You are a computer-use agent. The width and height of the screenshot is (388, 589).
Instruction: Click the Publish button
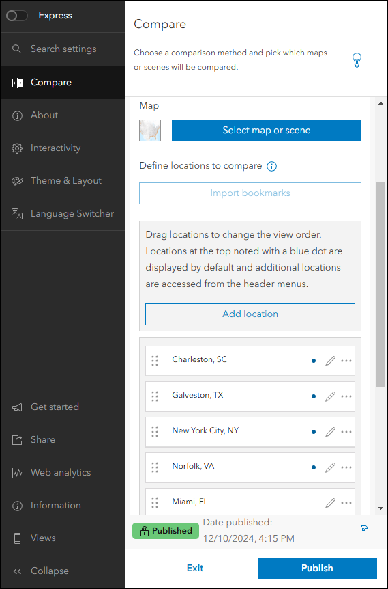[x=317, y=568]
